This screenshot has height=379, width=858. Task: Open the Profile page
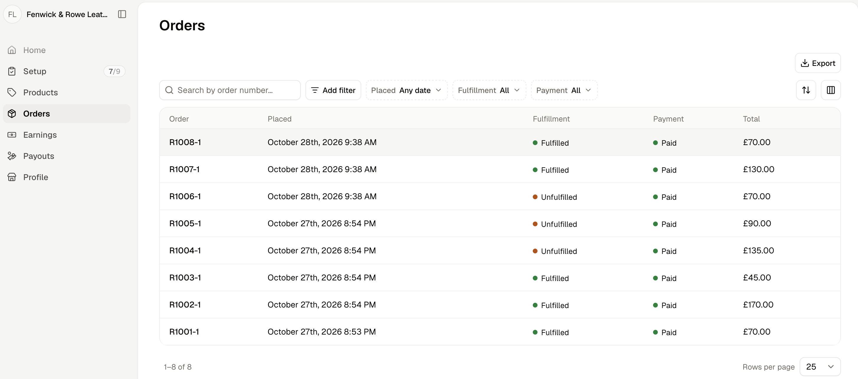pos(67,177)
